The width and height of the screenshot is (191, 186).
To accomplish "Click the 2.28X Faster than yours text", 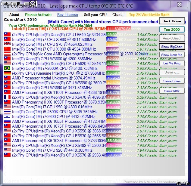I will point(157,98).
